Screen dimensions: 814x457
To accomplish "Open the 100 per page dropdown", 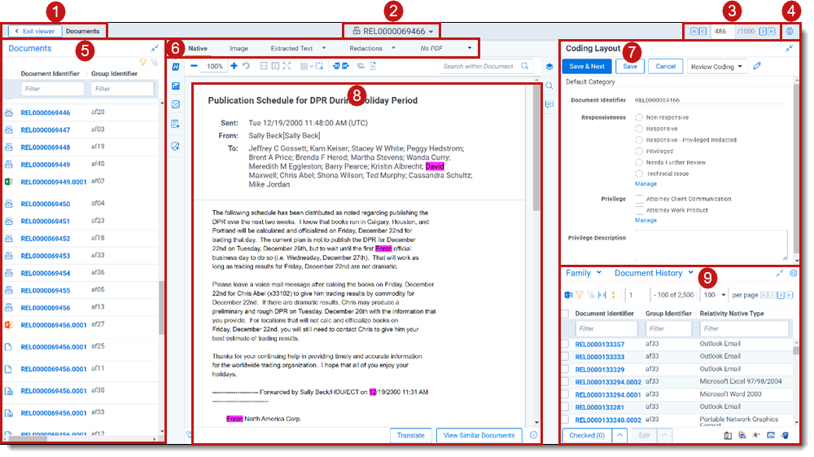I will [x=715, y=295].
